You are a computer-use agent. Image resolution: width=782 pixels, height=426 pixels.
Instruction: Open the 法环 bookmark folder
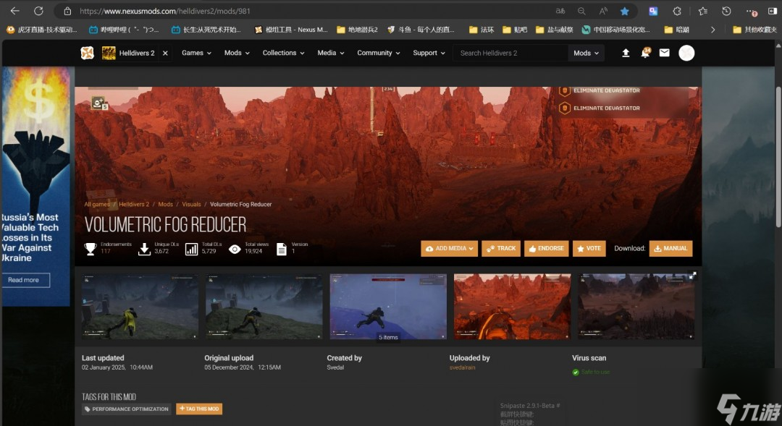click(x=482, y=30)
